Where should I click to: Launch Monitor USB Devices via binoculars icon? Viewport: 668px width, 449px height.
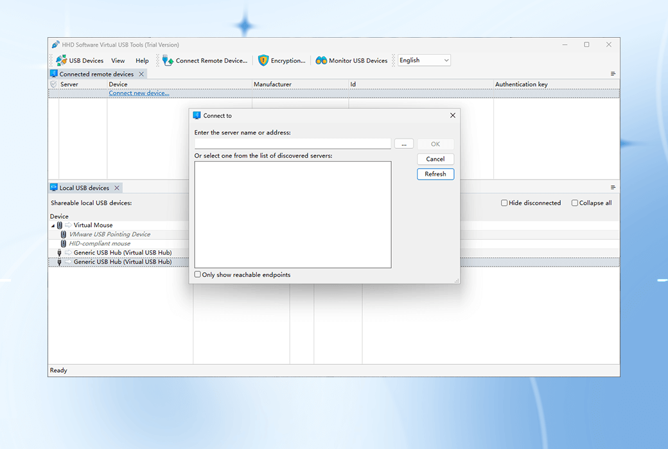click(321, 60)
